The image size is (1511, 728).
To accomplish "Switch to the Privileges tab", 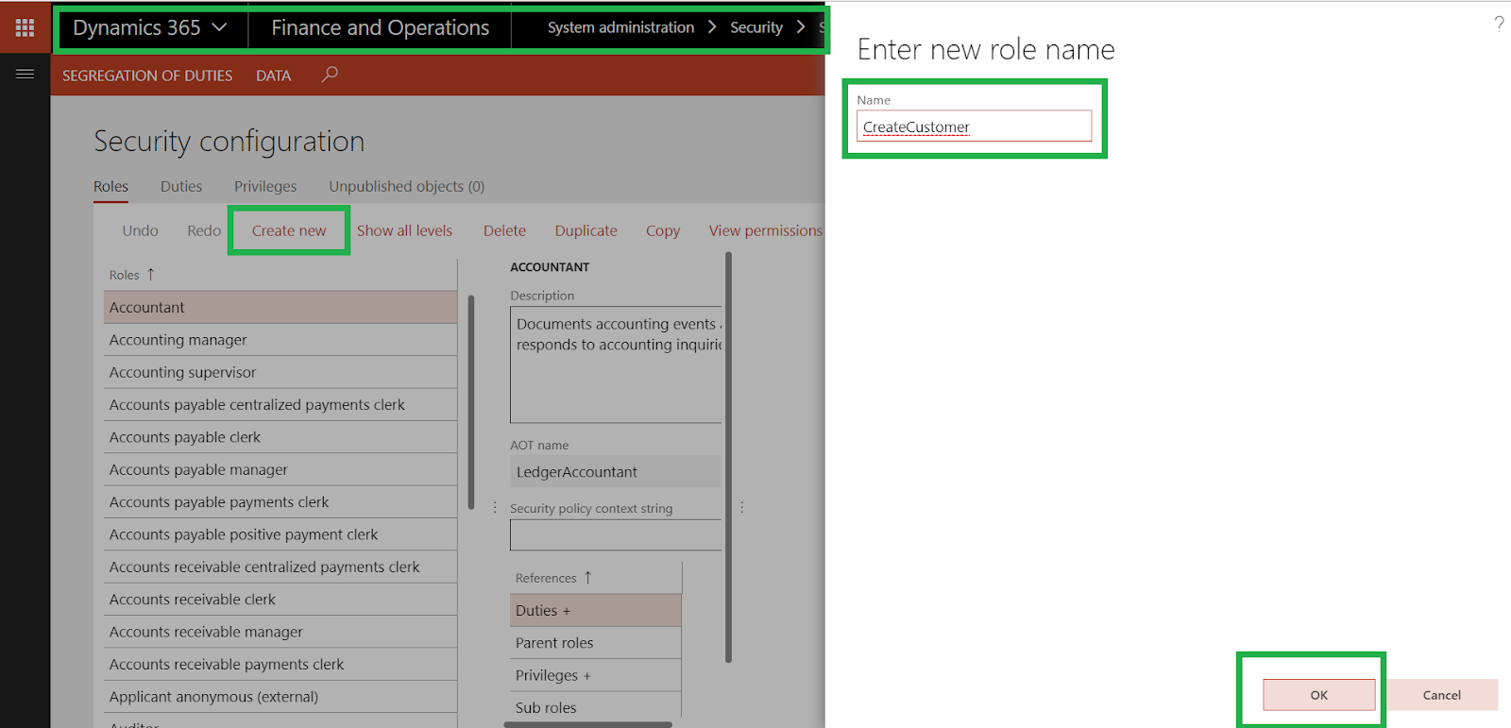I will (x=265, y=186).
